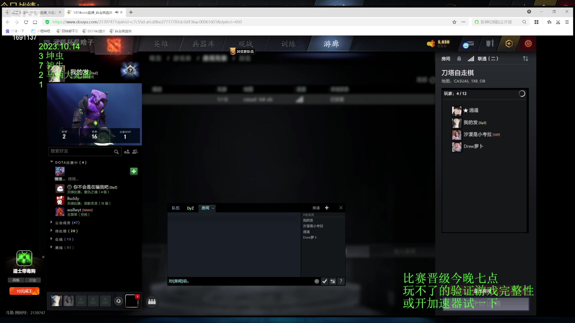
Task: Switch chat to the 队伍 tab
Action: coord(176,208)
